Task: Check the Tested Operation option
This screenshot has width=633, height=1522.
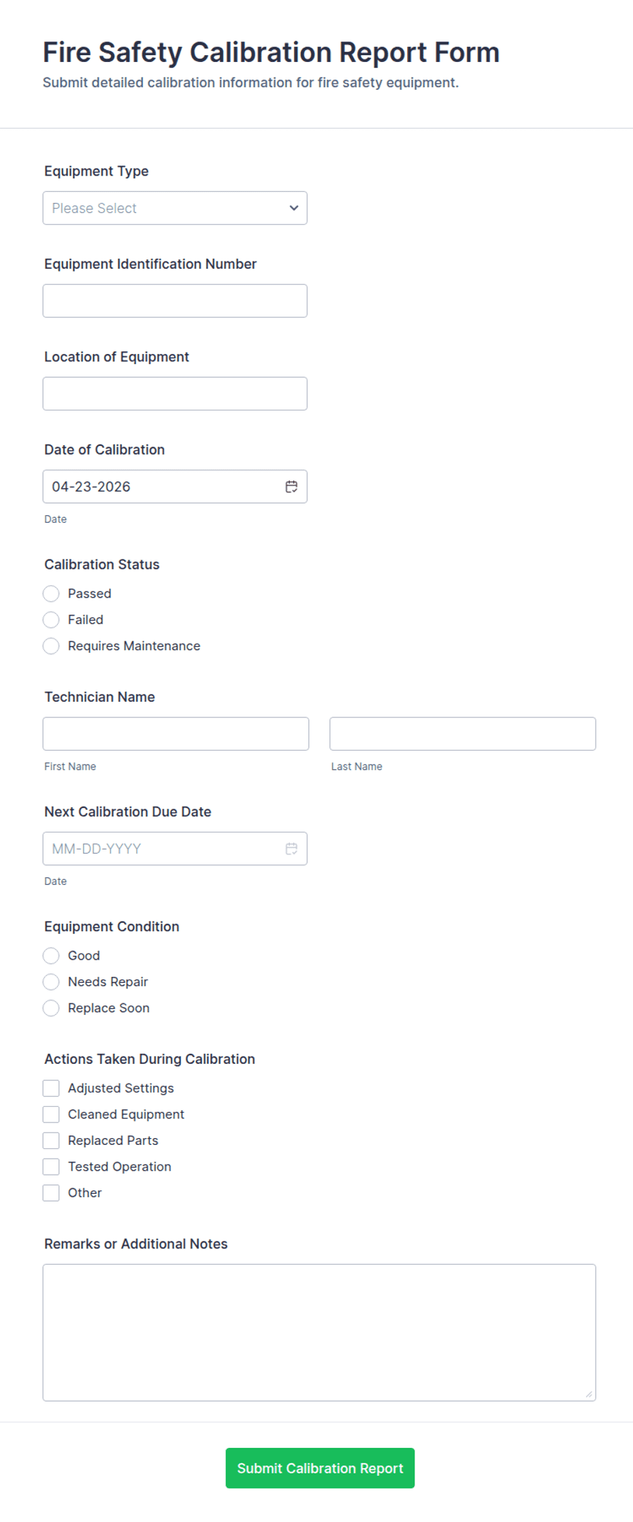Action: (51, 1167)
